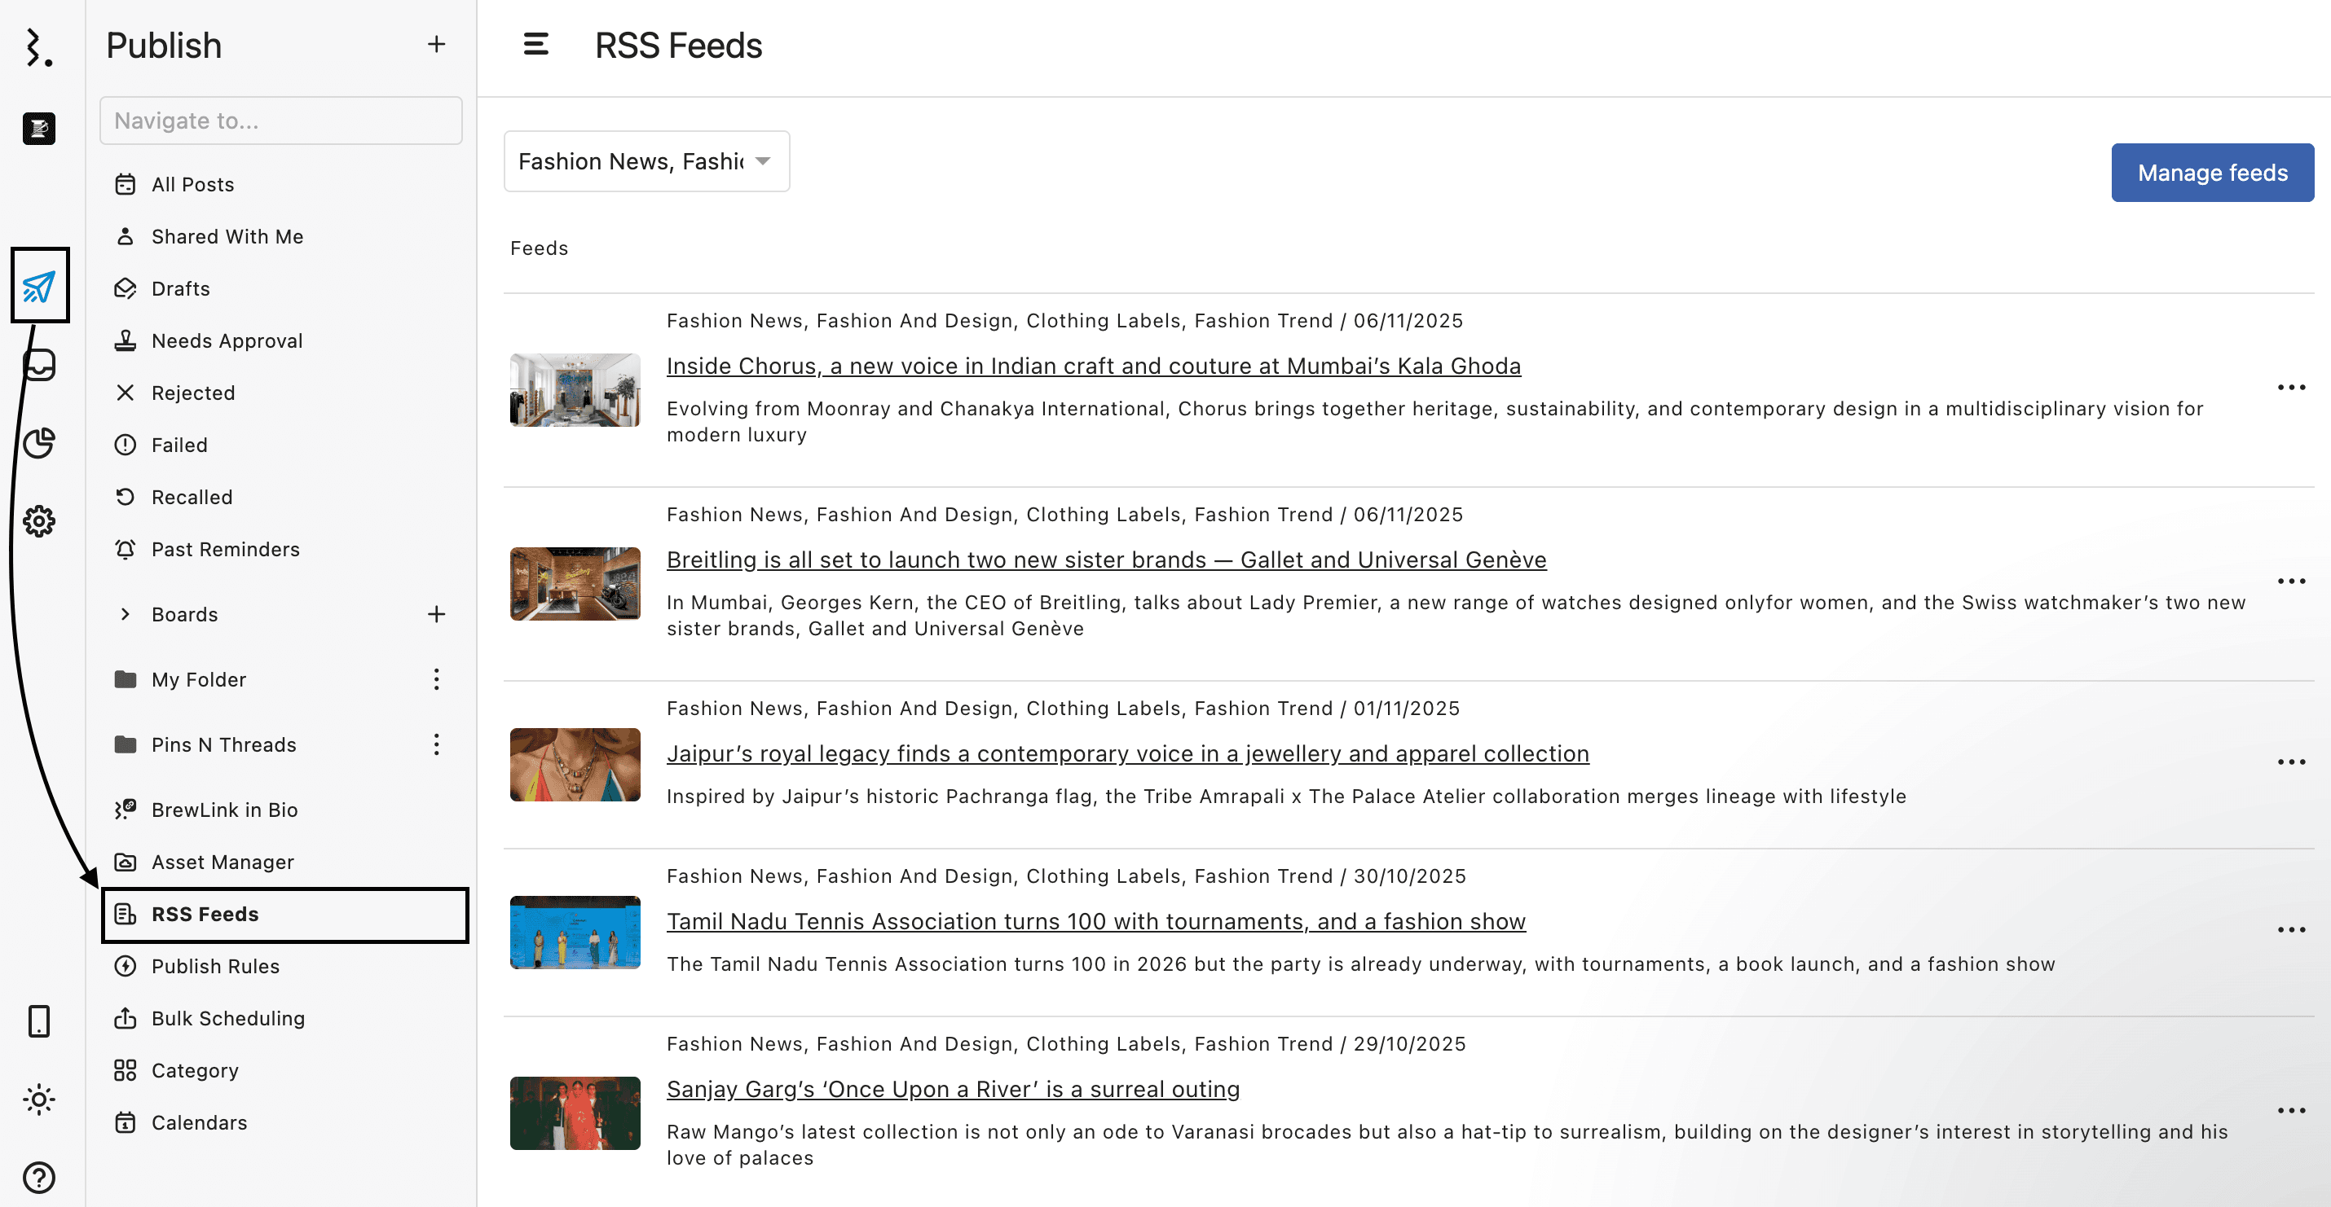Open the Jaipur jewellery article thumbnail
This screenshot has height=1207, width=2331.
[575, 765]
